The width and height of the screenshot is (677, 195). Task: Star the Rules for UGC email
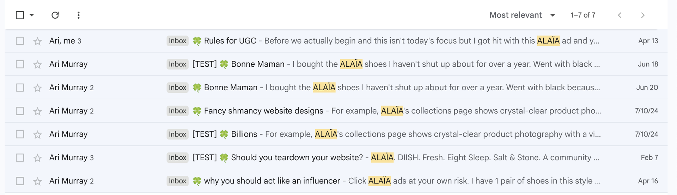click(x=37, y=41)
